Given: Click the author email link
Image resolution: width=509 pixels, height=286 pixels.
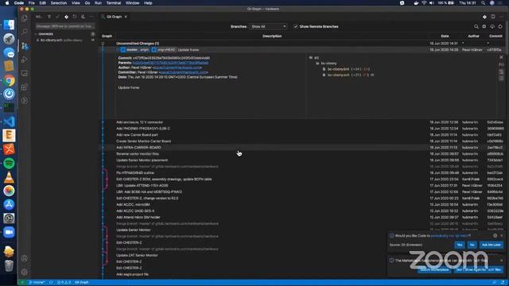Looking at the screenshot, I should [x=177, y=68].
